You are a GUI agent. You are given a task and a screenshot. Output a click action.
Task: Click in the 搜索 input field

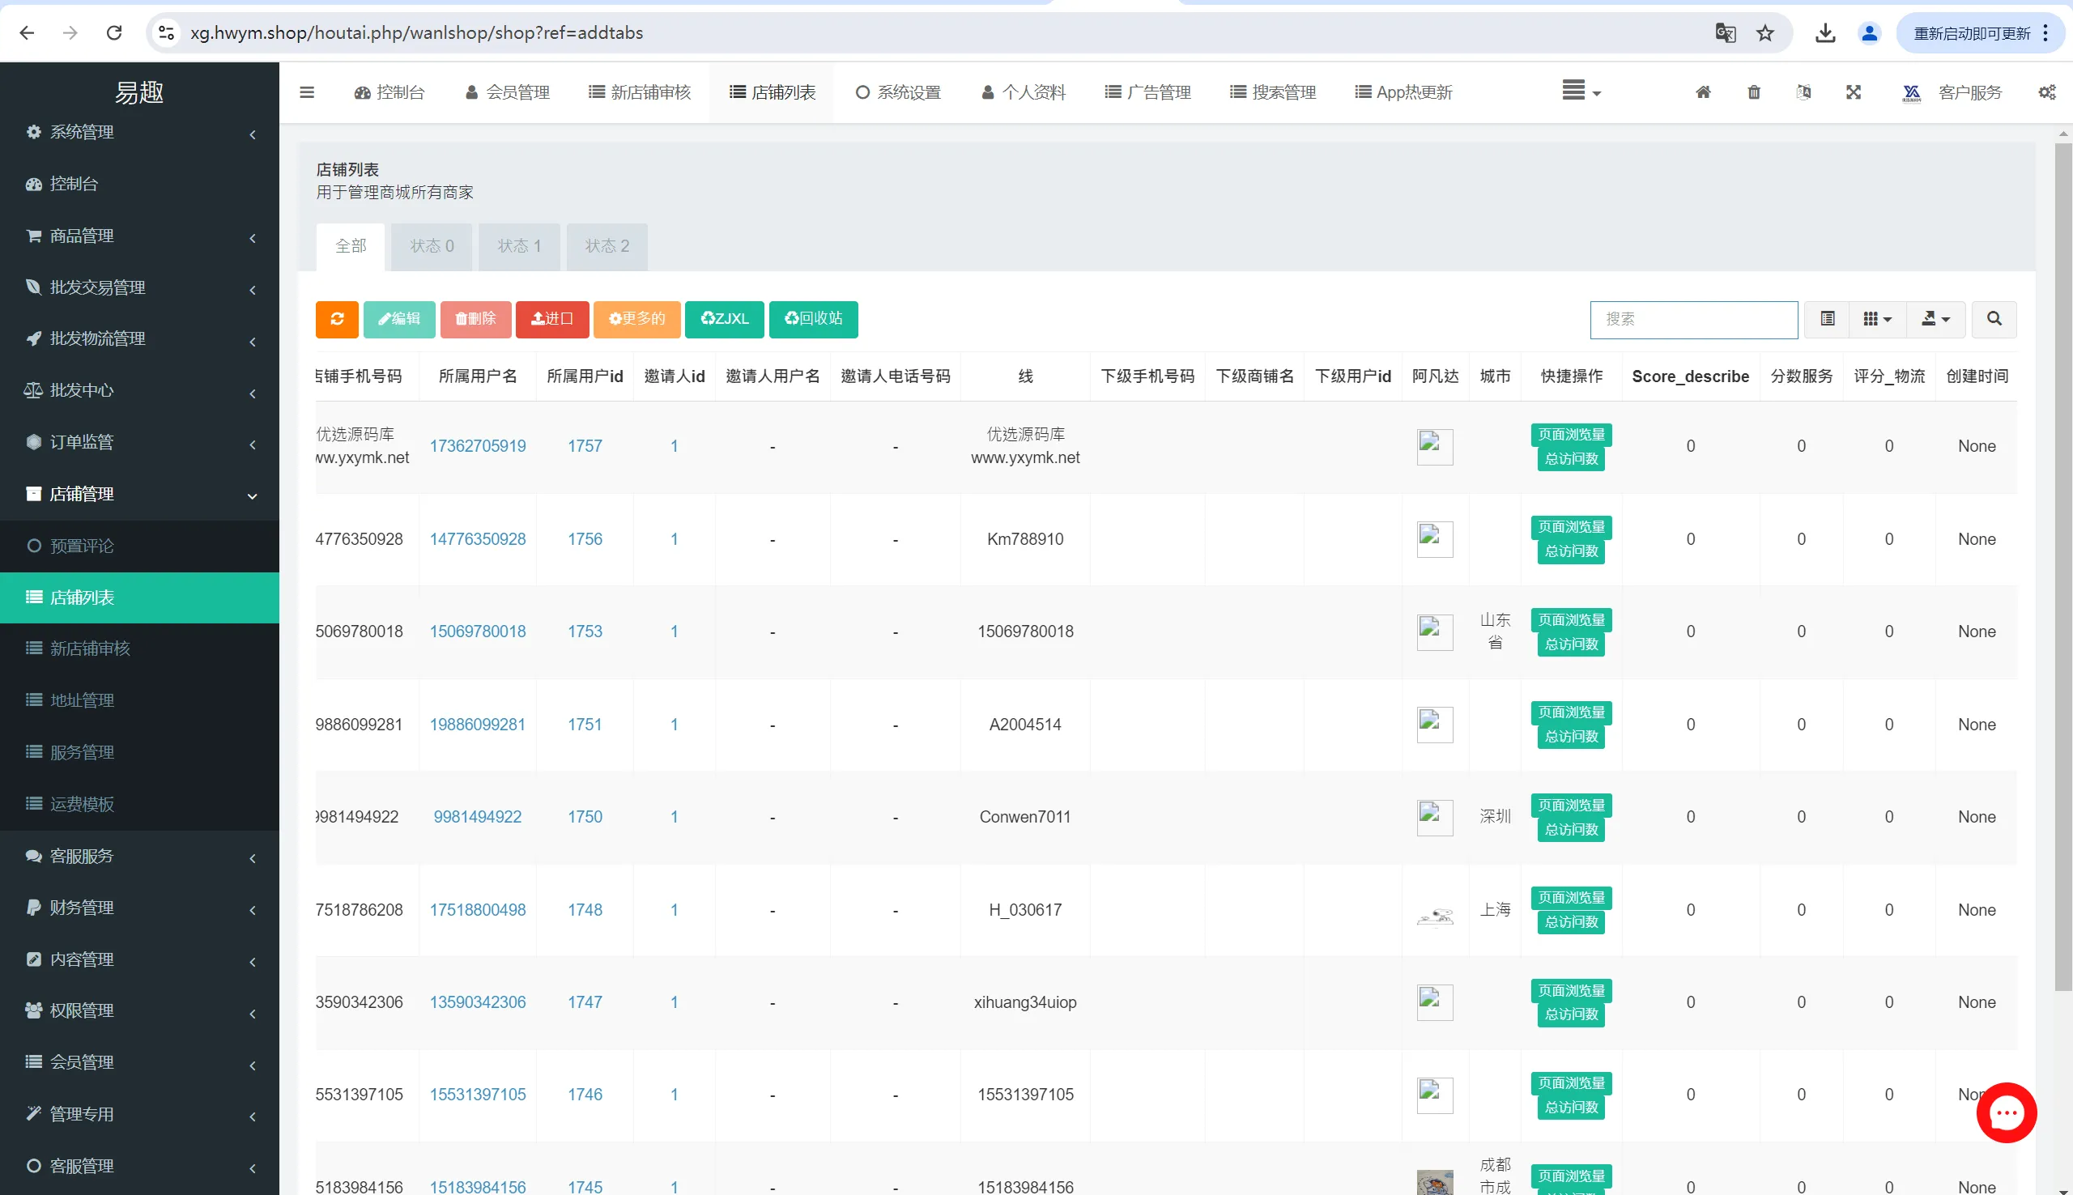point(1693,319)
